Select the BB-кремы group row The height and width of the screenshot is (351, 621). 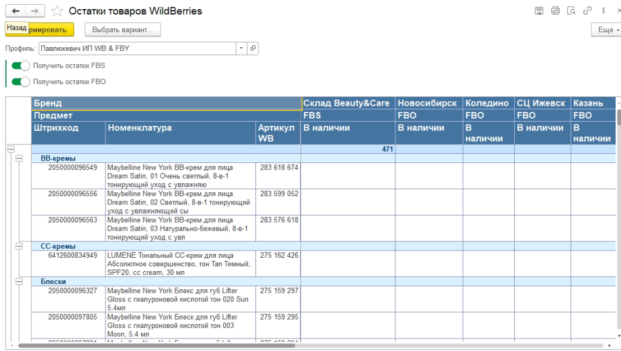(x=166, y=158)
